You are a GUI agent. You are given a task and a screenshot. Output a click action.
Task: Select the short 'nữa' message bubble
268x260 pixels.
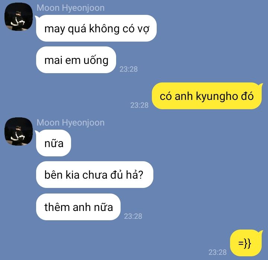coord(54,143)
